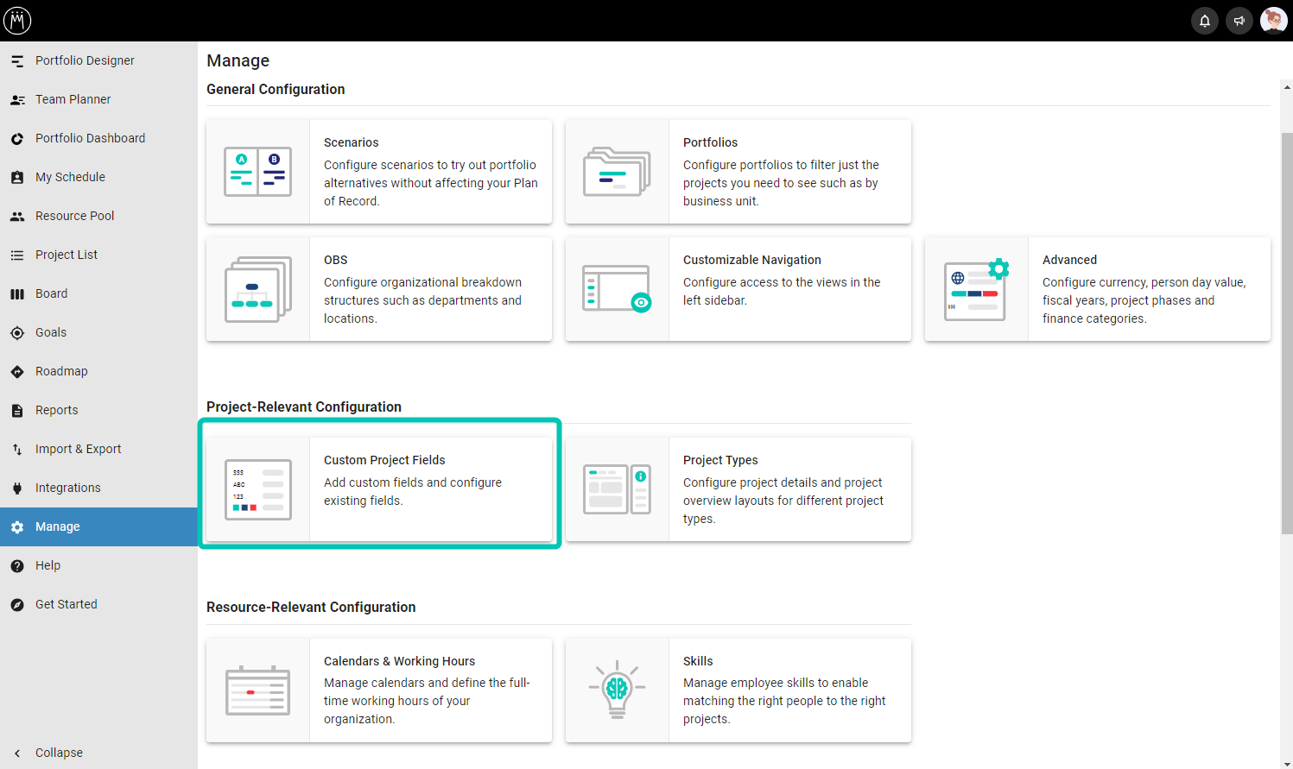Open Calendars & Working Hours title

point(399,661)
